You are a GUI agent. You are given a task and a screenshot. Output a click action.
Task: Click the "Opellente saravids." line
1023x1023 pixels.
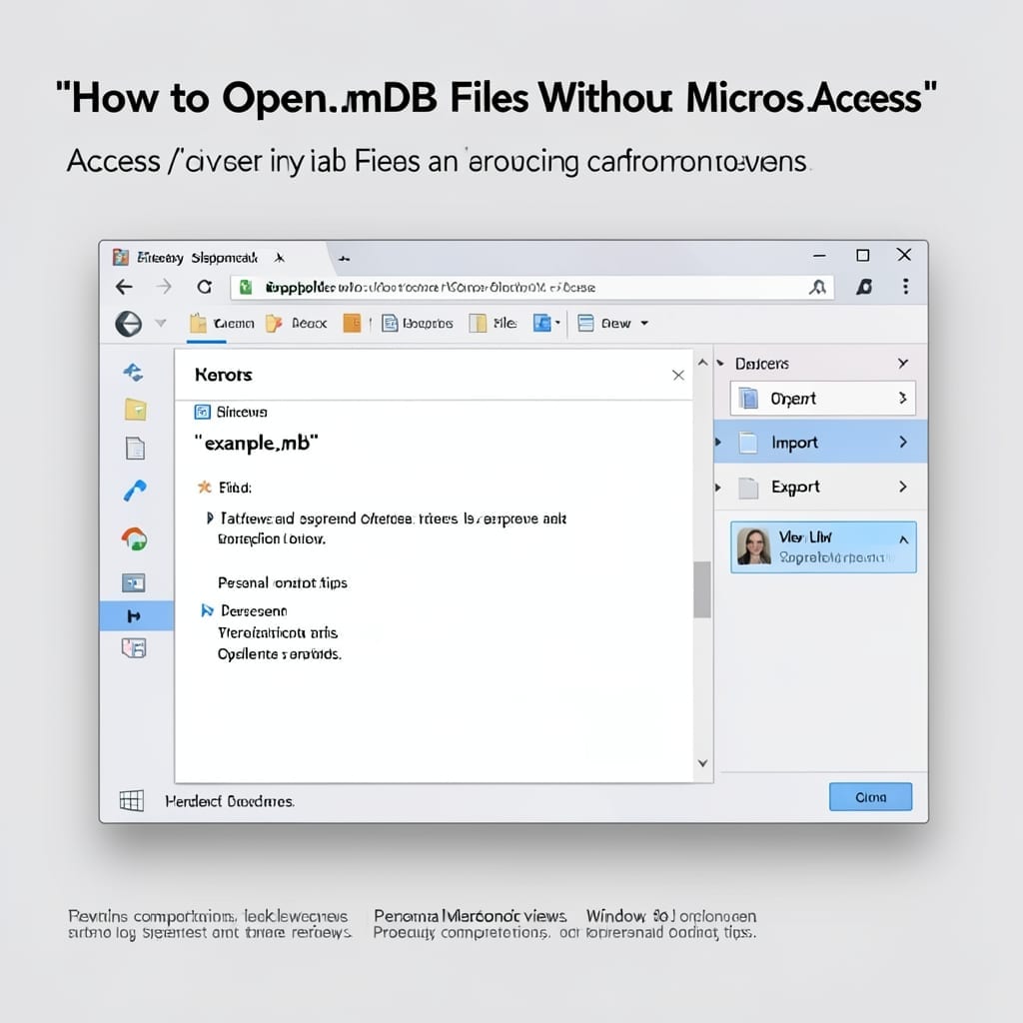pos(280,653)
